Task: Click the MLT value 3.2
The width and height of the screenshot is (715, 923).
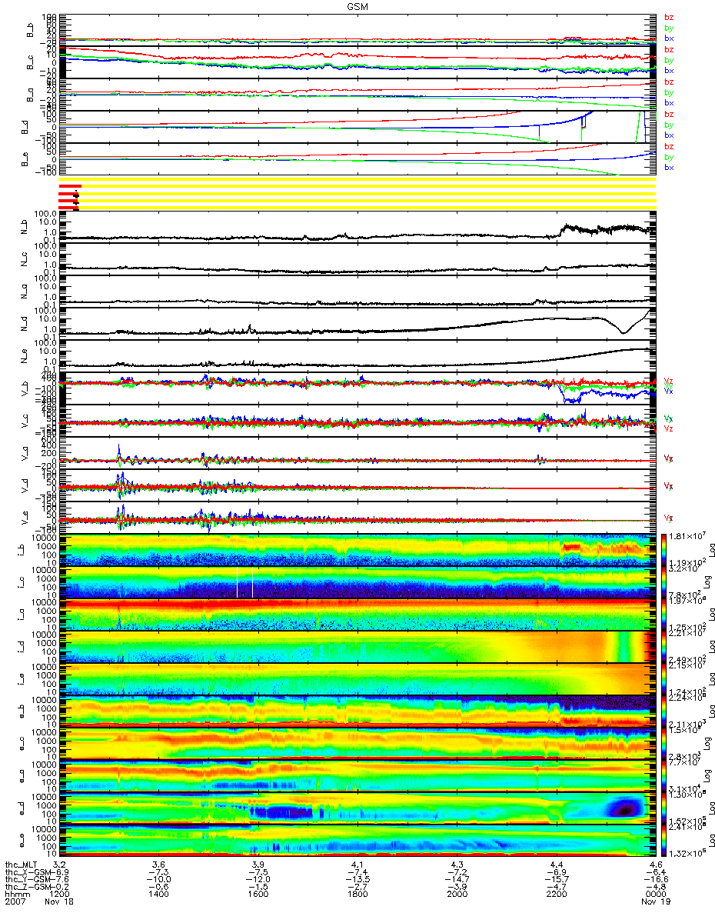Action: (61, 865)
